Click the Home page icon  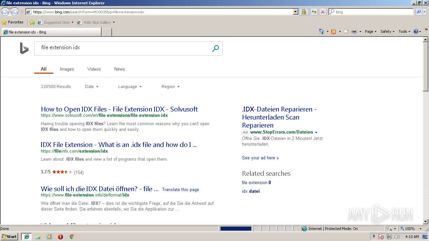click(321, 31)
